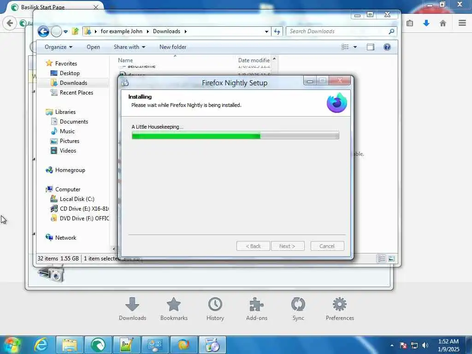Open the Documents library
This screenshot has height=354, width=472.
(74, 122)
